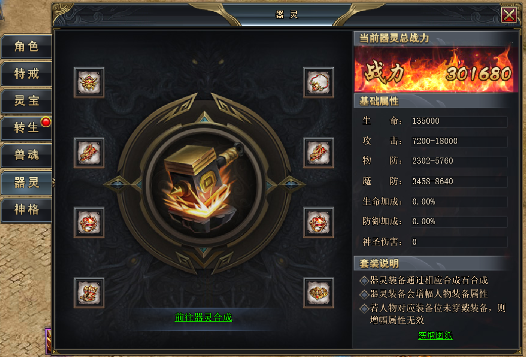Select the necklace equipment slot
The width and height of the screenshot is (526, 357).
coord(318,82)
